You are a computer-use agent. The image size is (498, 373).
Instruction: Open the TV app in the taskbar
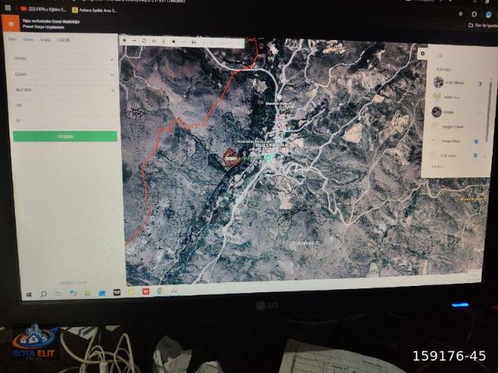click(117, 292)
